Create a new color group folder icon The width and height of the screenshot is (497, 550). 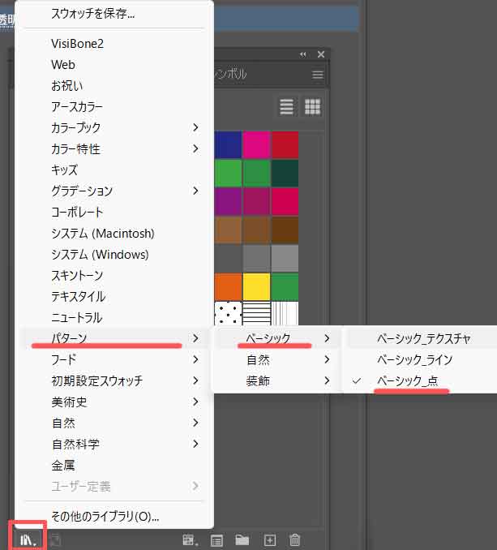coord(242,540)
